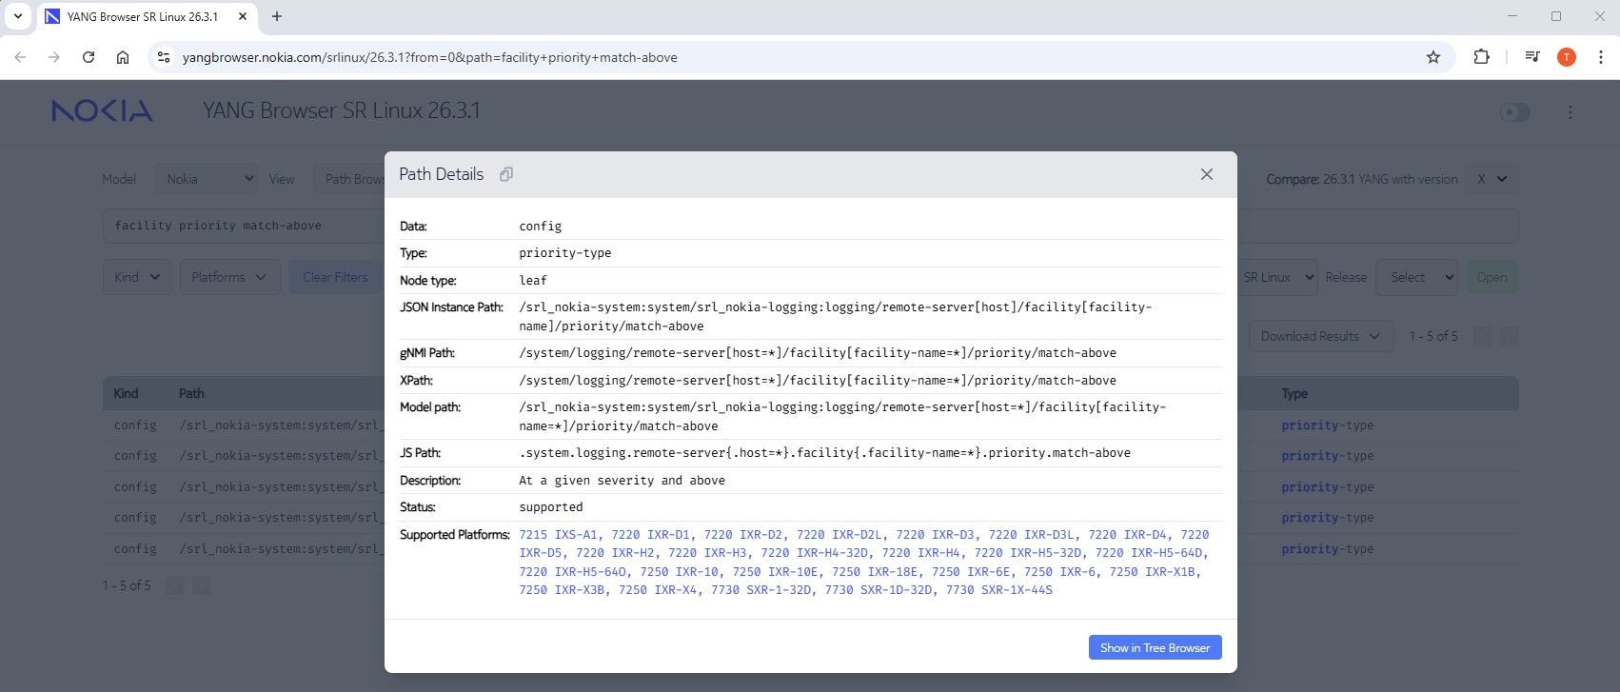
Task: Open the 7220 IXR-D1 platform link
Action: (x=650, y=535)
